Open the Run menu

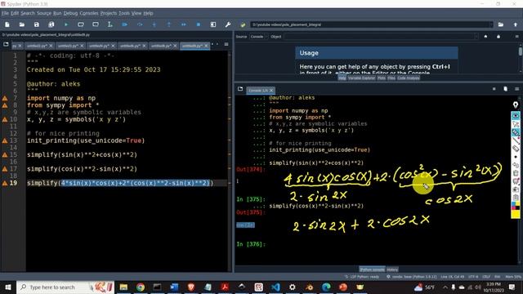tap(57, 13)
